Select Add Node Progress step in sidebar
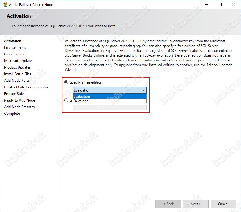 19,107
